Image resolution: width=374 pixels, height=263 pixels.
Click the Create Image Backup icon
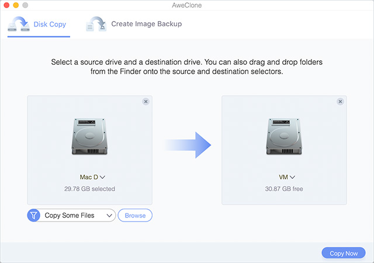[96, 24]
